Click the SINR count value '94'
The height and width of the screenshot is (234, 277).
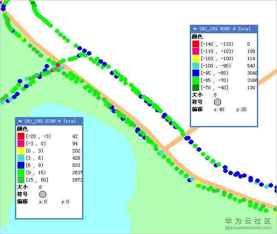[x=75, y=143]
